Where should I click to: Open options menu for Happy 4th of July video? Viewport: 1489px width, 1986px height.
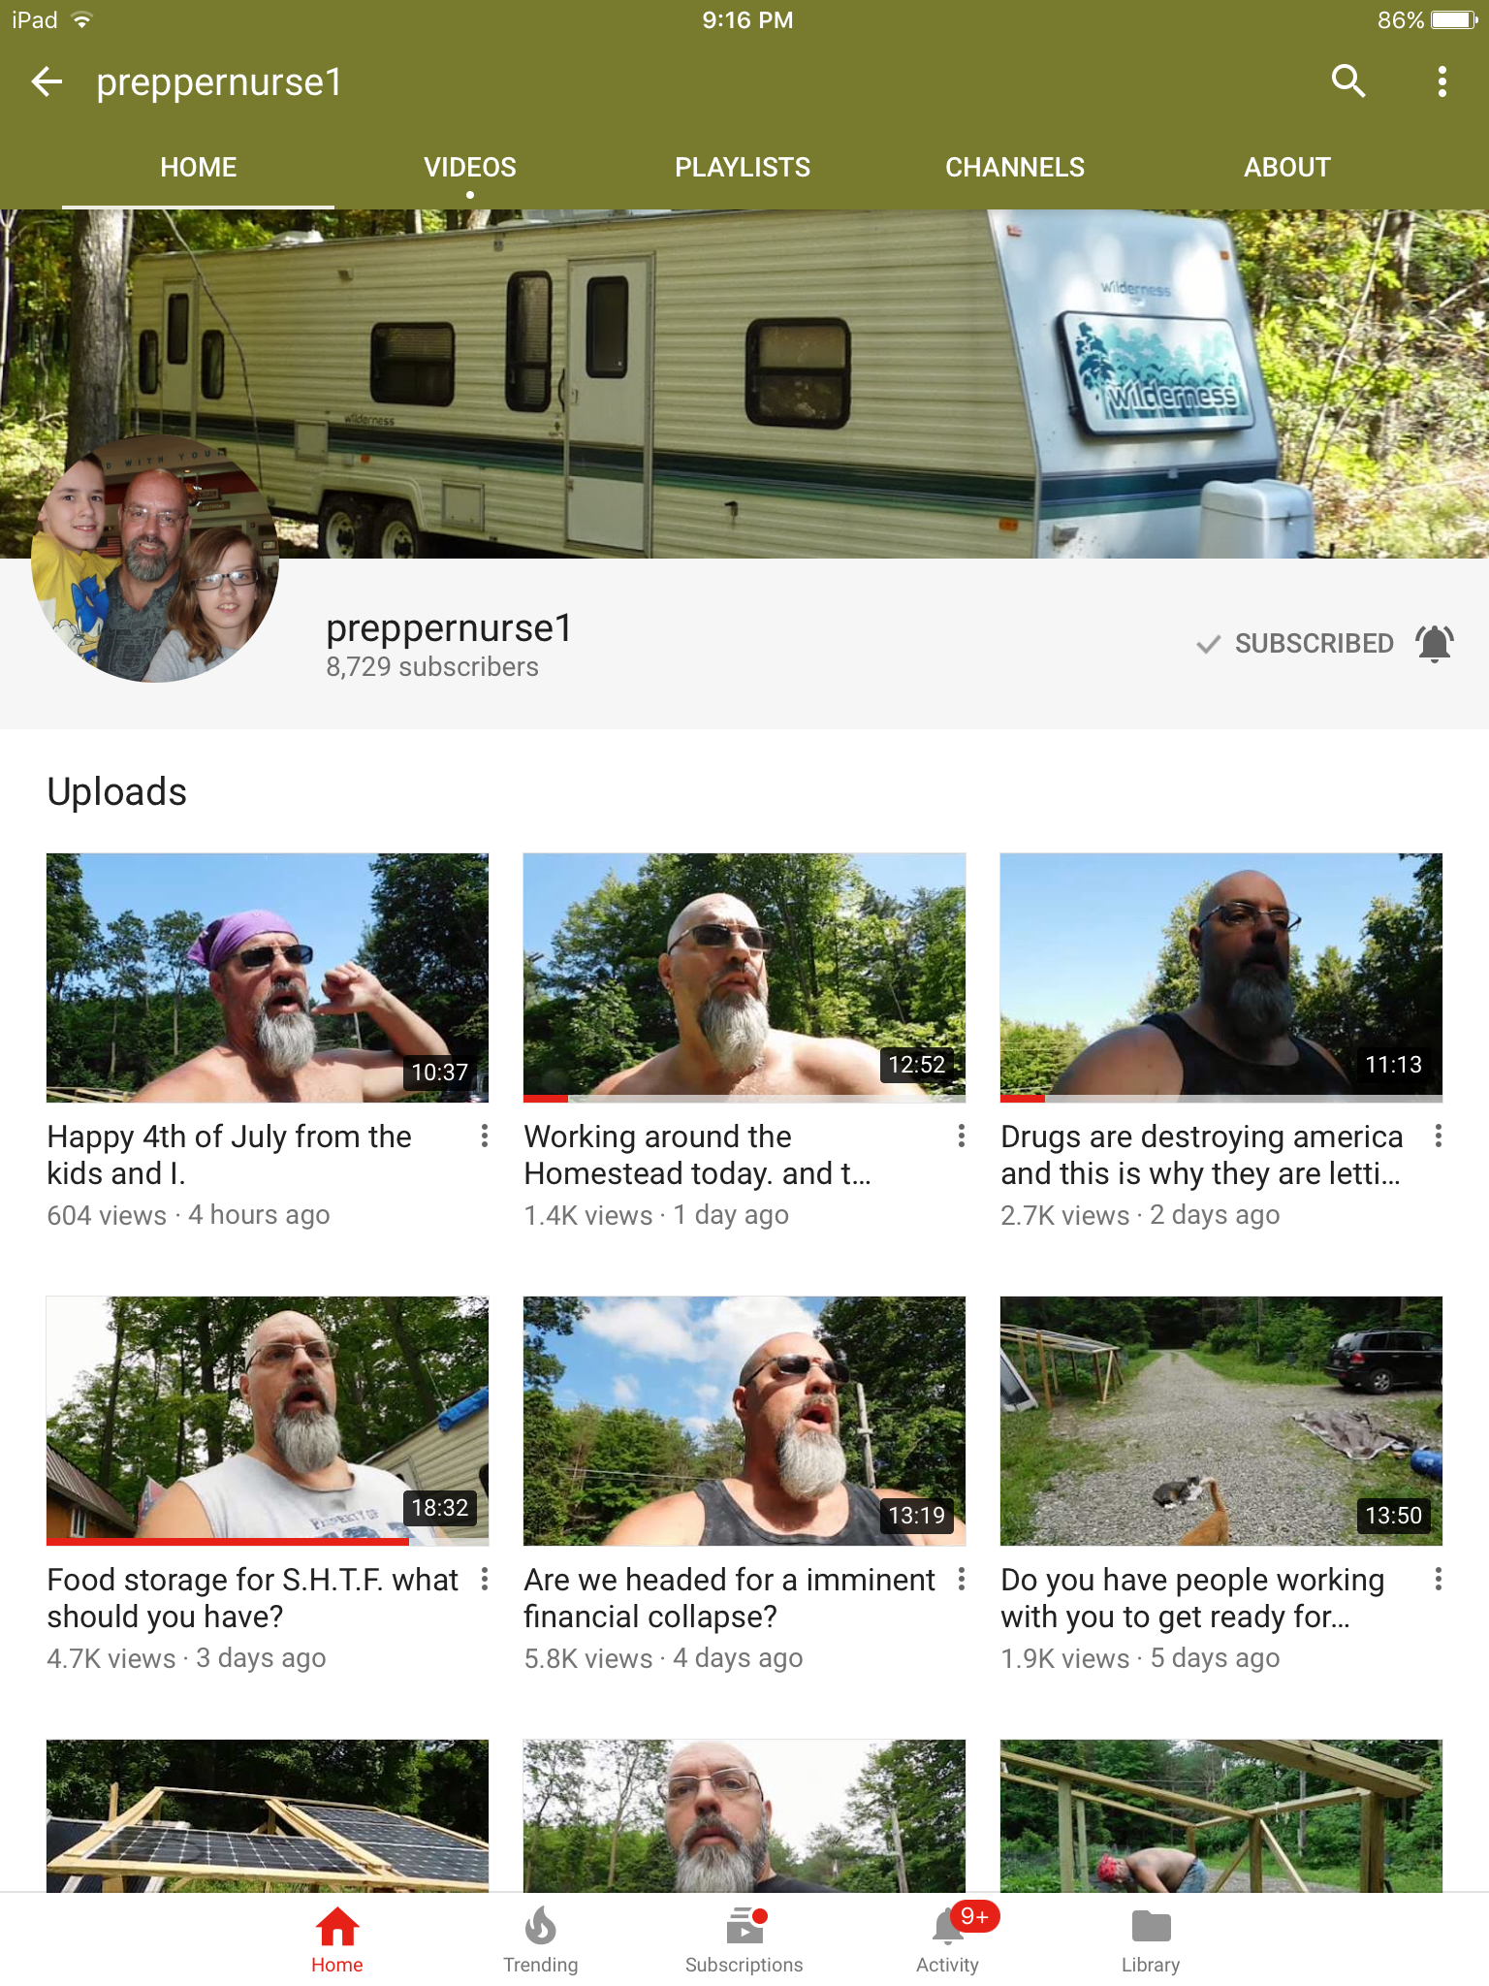tap(485, 1137)
